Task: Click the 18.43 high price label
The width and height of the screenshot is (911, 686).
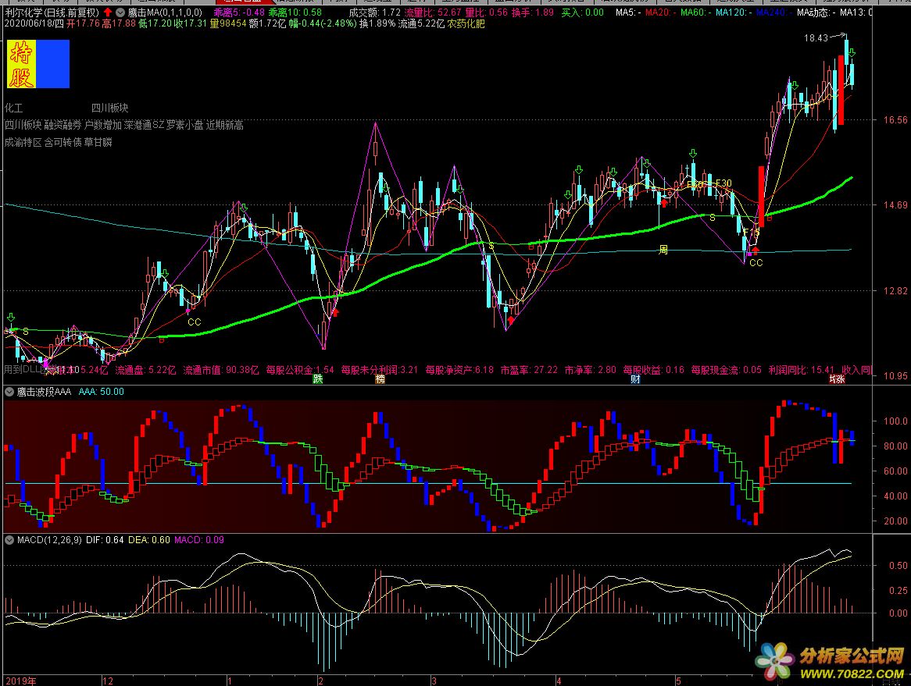Action: [x=816, y=38]
